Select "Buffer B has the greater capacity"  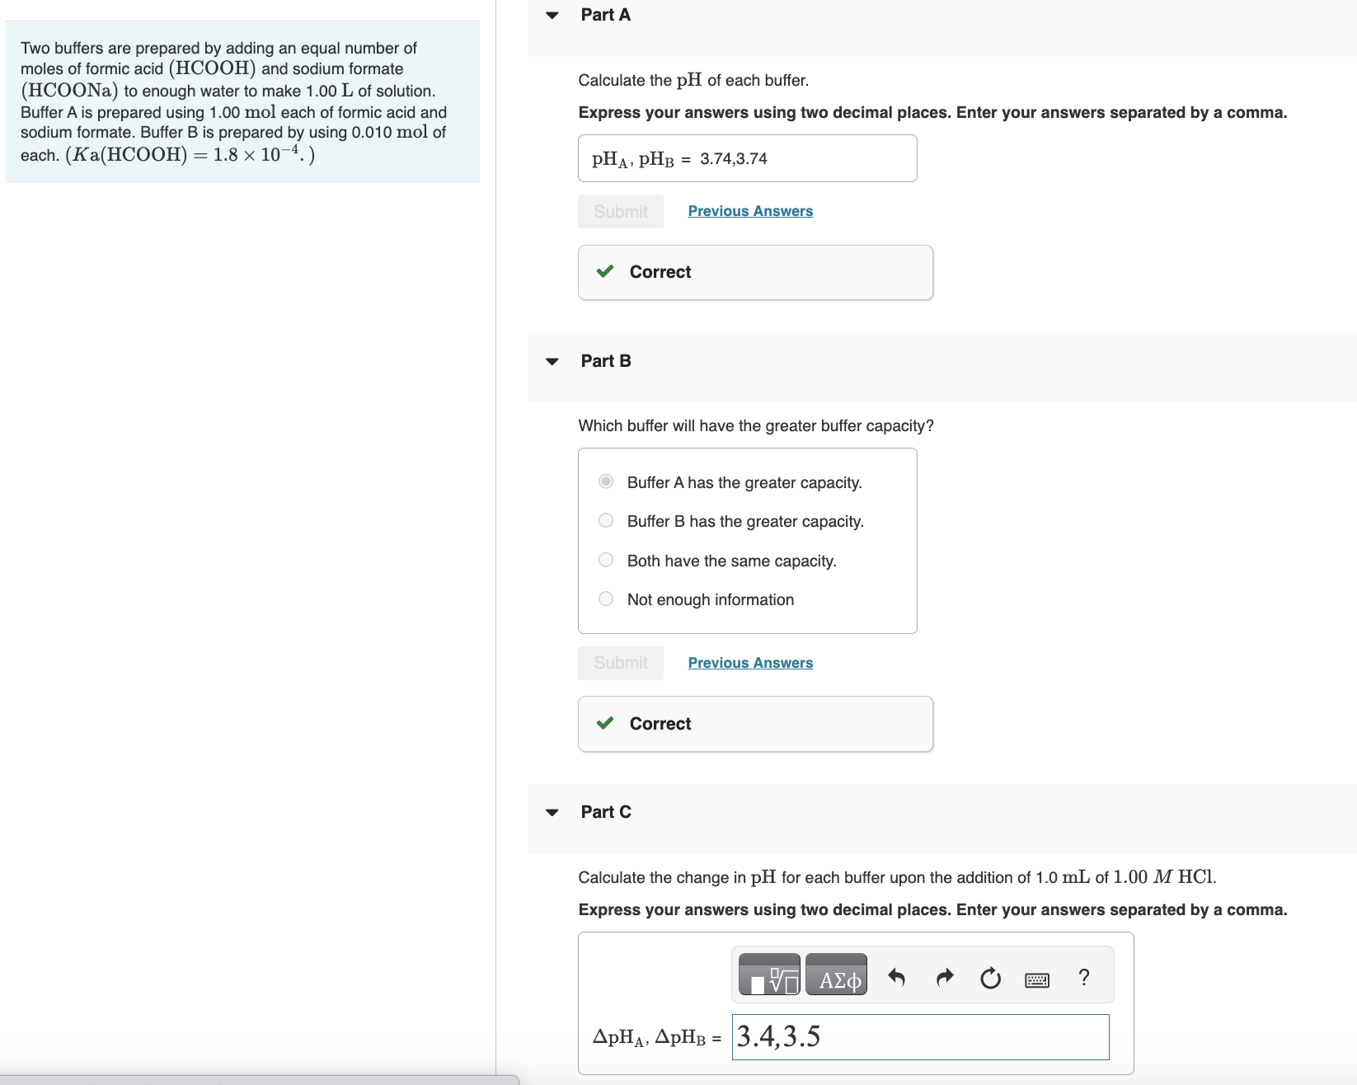tap(604, 519)
